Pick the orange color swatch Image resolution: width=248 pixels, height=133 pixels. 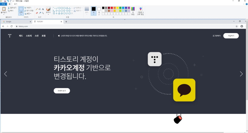pyautogui.click(x=114, y=8)
